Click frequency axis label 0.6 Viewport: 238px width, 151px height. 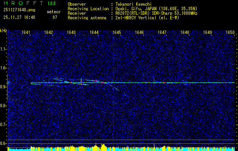click(x=3, y=143)
